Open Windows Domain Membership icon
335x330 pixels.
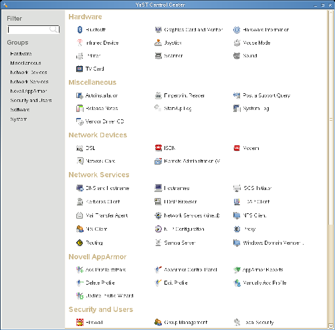[x=237, y=243]
